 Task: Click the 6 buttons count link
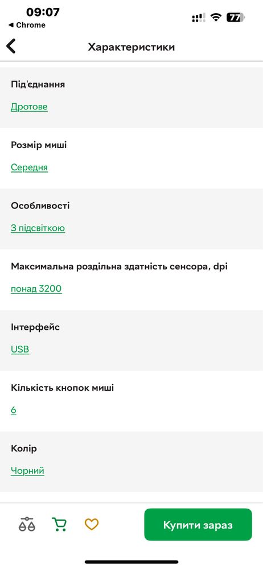pos(14,410)
